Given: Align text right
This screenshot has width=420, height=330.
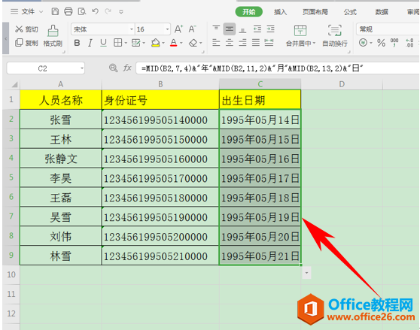Looking at the screenshot, I should pyautogui.click(x=242, y=43).
